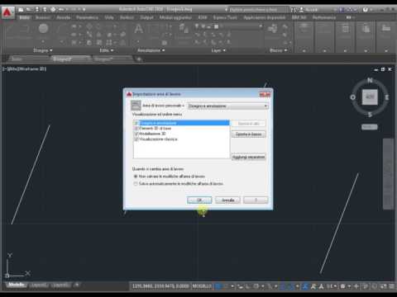This screenshot has width=397, height=297.
Task: Open the Express Tools ribbon tab
Action: 225,17
